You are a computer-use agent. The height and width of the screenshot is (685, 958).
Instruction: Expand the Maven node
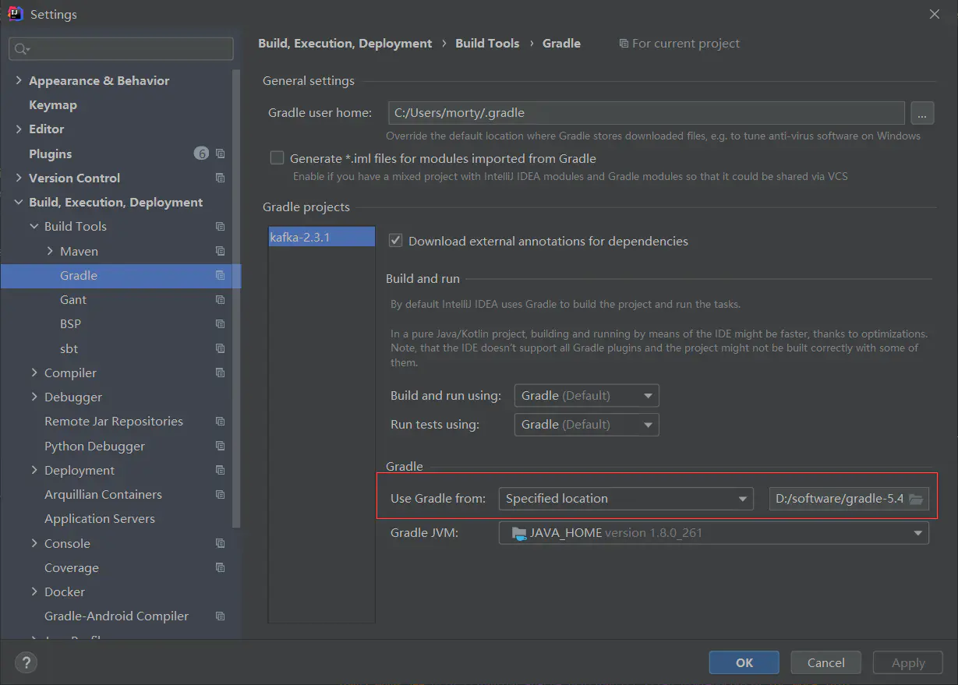[x=50, y=251]
